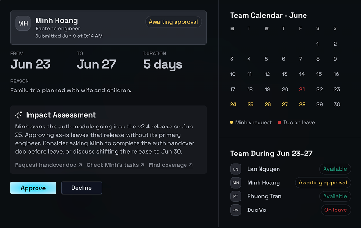Select June 7 on the calendar

pos(301,59)
